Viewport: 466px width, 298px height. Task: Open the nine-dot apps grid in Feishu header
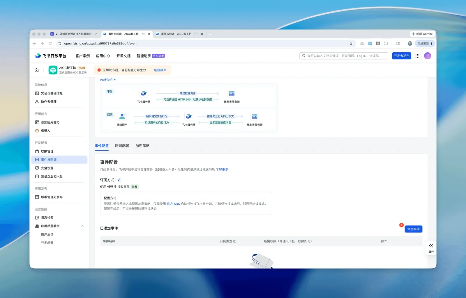[417, 56]
